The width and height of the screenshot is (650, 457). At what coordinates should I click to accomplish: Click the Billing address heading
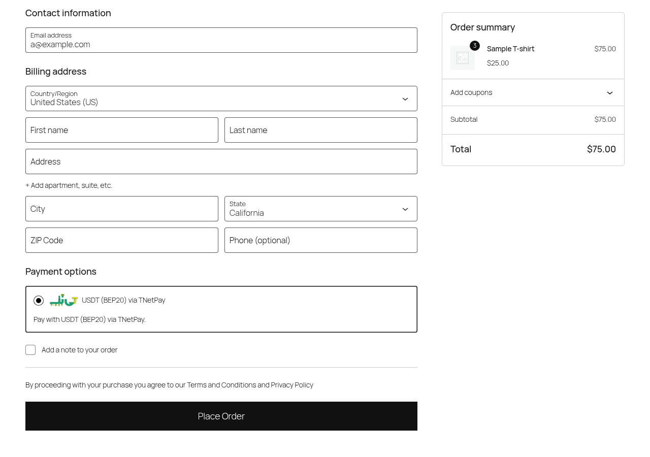point(56,72)
